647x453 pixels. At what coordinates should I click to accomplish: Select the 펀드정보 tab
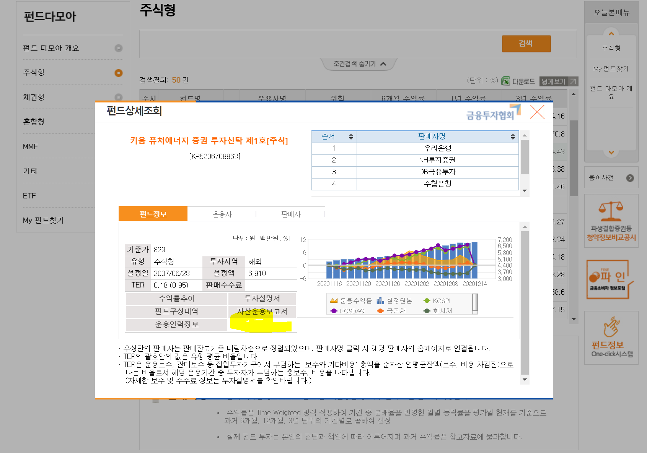click(x=153, y=214)
